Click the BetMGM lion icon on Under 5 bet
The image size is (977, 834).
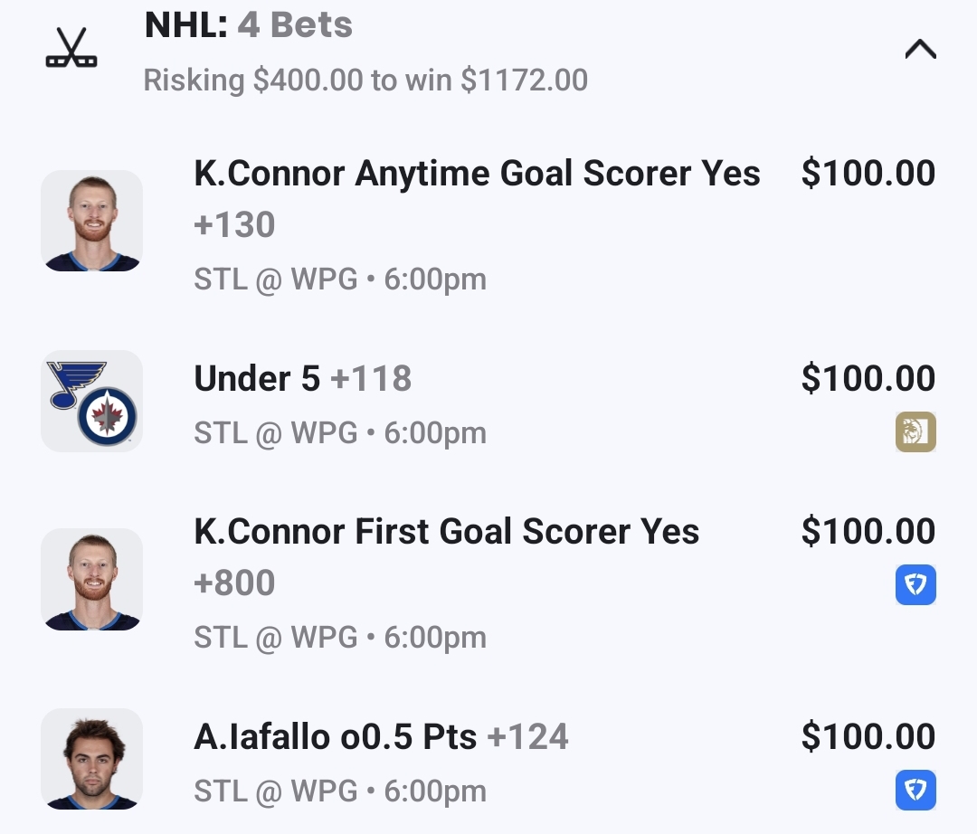[915, 431]
